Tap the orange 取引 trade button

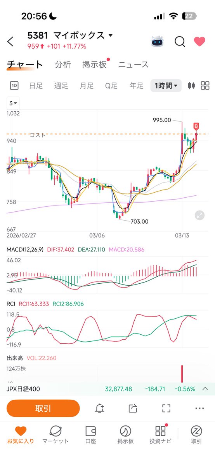click(43, 408)
